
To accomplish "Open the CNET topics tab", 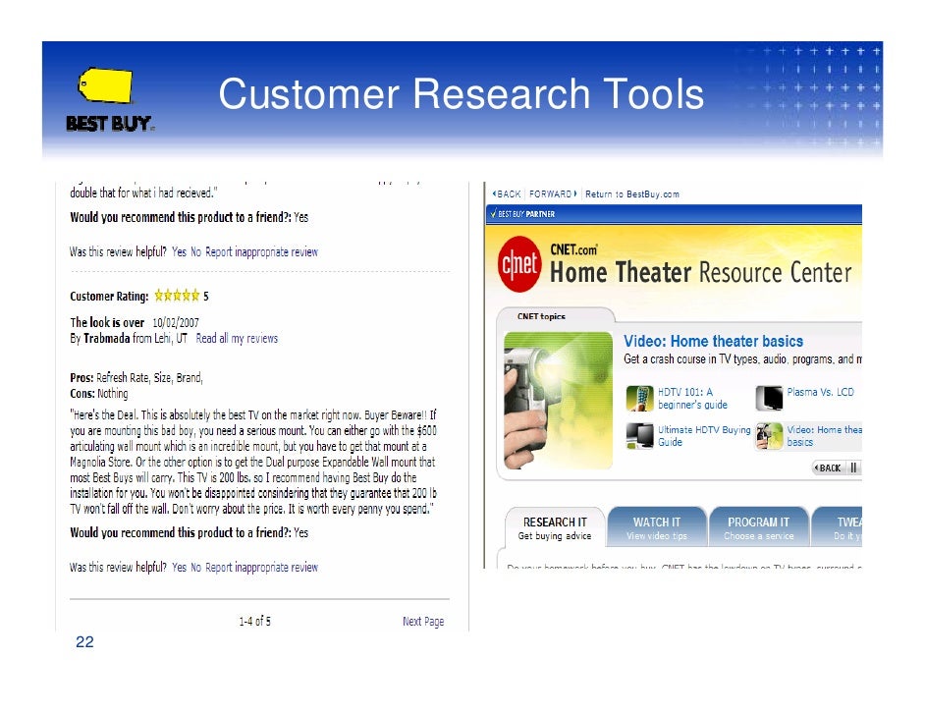I will (x=541, y=316).
